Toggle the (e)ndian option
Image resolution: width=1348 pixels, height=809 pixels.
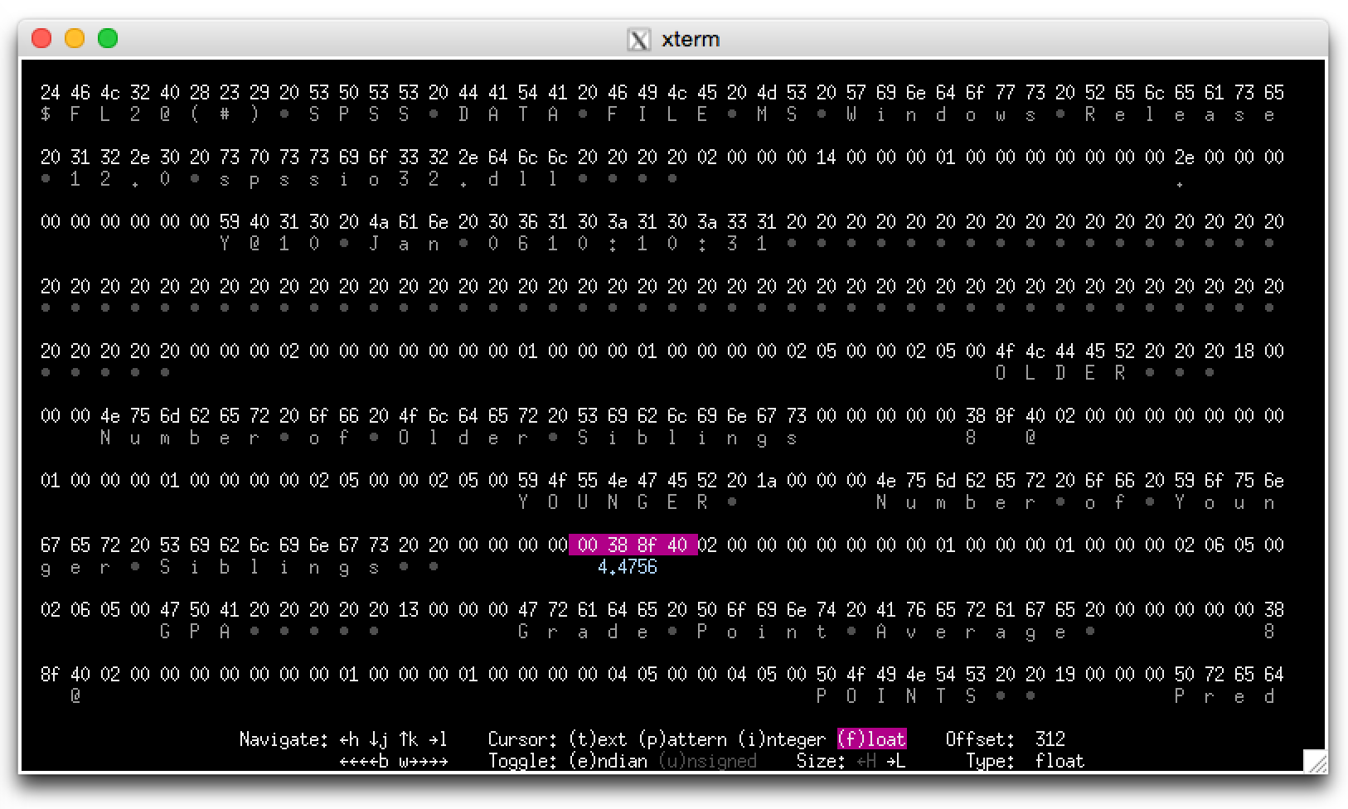608,761
